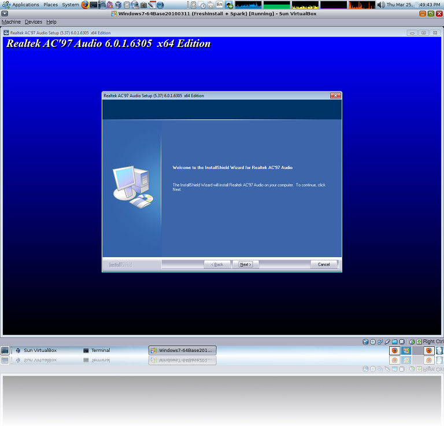This screenshot has width=444, height=426.
Task: Open the file manager launcher in top panel
Action: (x=102, y=5)
